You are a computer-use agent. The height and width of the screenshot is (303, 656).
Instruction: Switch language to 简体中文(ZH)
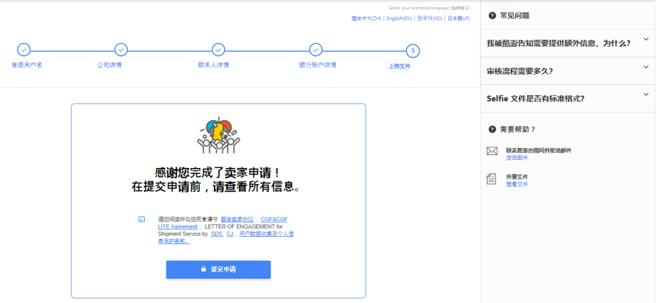[366, 19]
